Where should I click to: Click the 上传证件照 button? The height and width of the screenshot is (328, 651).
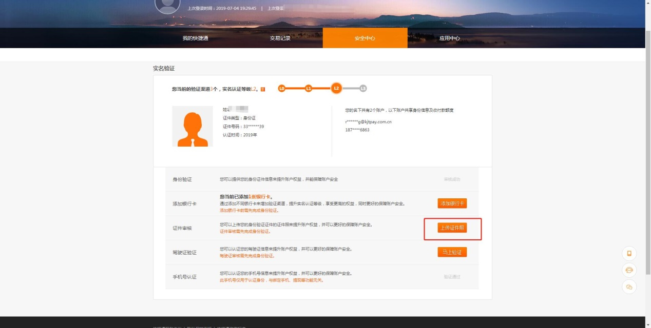point(451,228)
